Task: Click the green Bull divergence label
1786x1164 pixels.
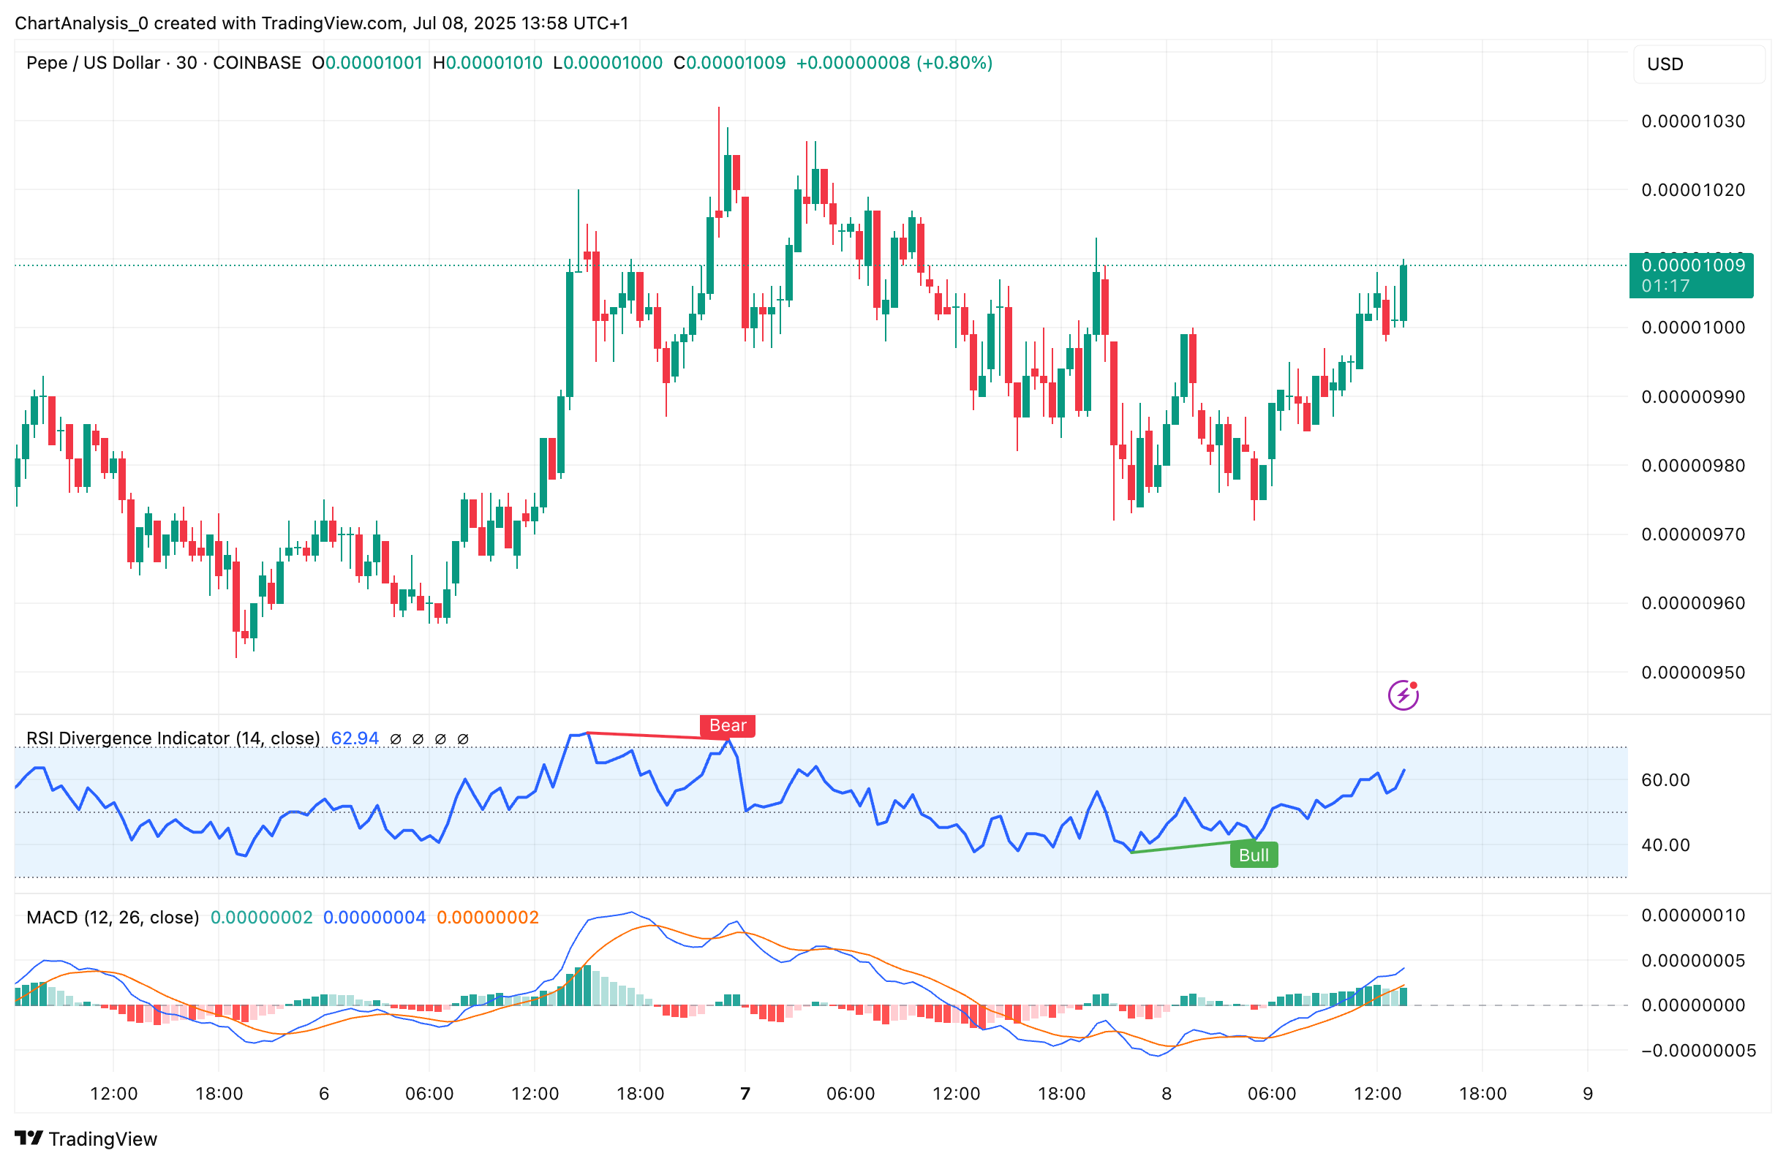Action: pos(1254,855)
